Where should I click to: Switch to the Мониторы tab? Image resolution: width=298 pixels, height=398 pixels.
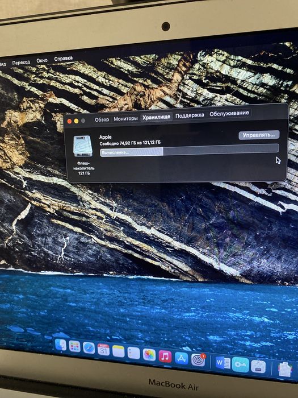point(125,118)
